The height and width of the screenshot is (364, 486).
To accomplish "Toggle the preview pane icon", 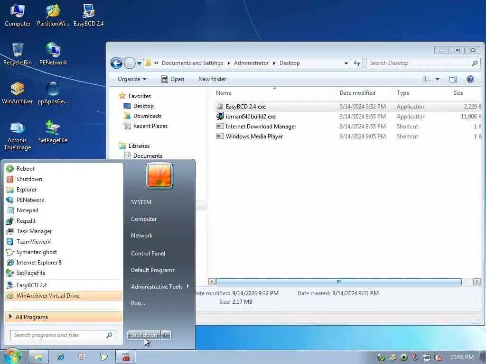I will tap(453, 79).
